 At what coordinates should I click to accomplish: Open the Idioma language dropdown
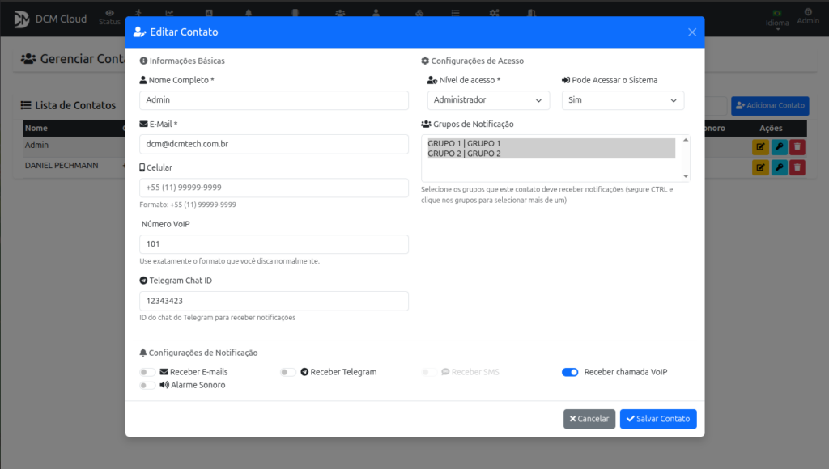click(777, 19)
